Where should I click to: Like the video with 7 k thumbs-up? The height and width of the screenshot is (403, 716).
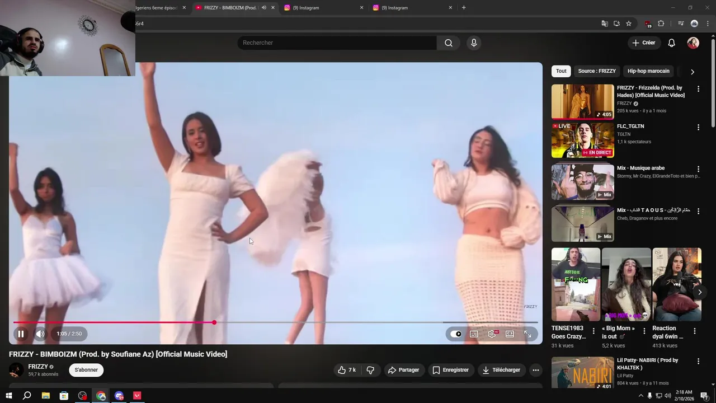[347, 370]
